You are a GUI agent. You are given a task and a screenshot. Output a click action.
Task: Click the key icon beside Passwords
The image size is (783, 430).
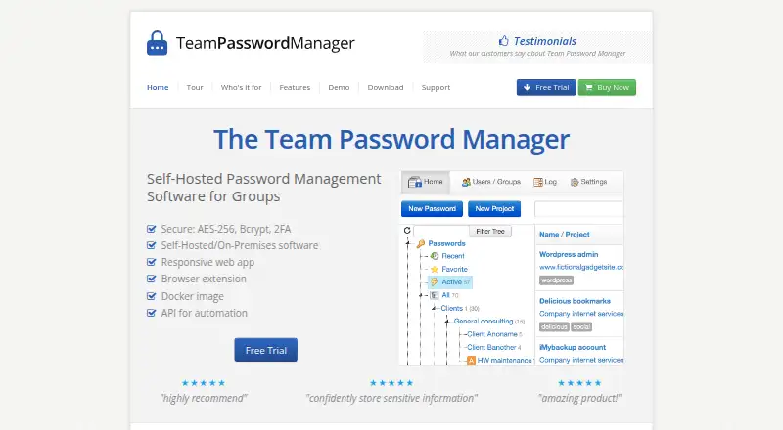(x=421, y=243)
